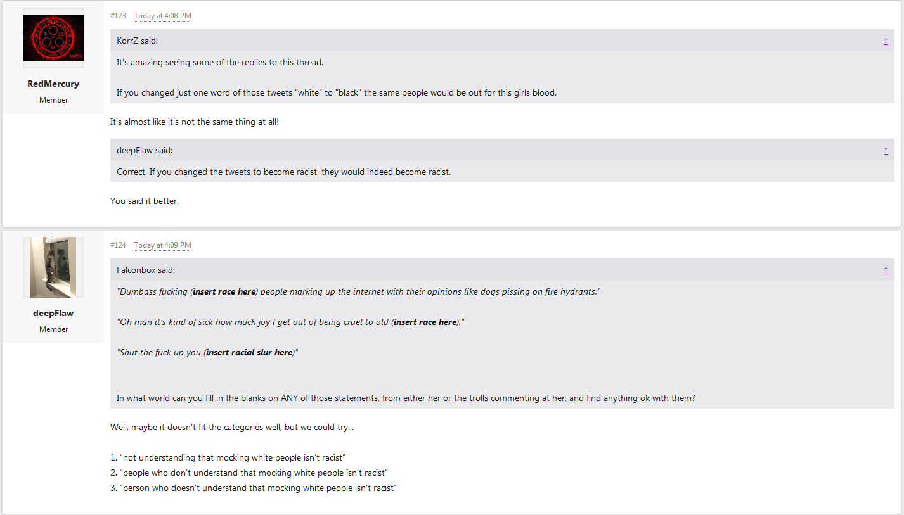View deepFlaw's cat avatar image
904x515 pixels.
click(53, 267)
